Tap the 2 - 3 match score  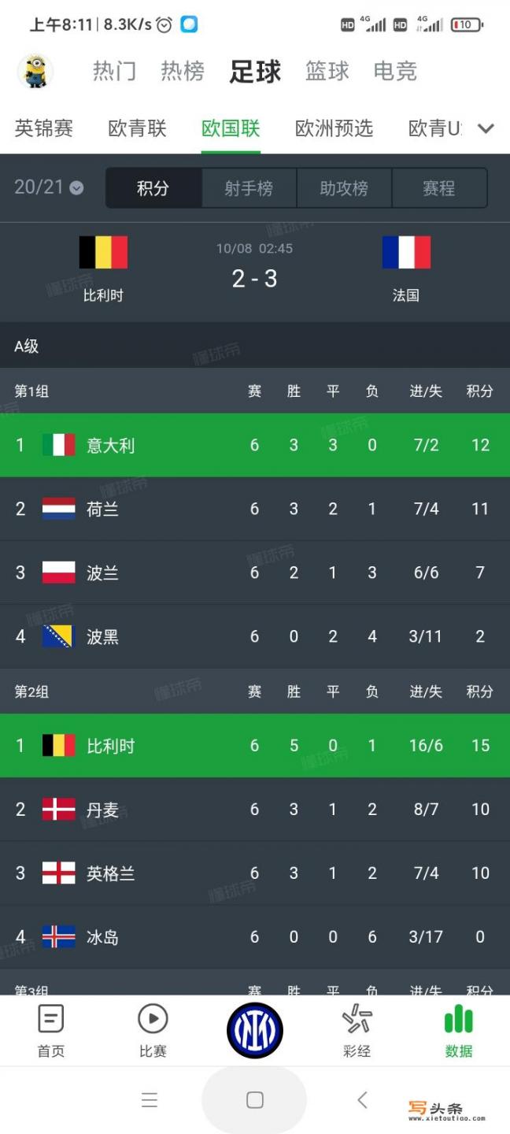pyautogui.click(x=255, y=278)
